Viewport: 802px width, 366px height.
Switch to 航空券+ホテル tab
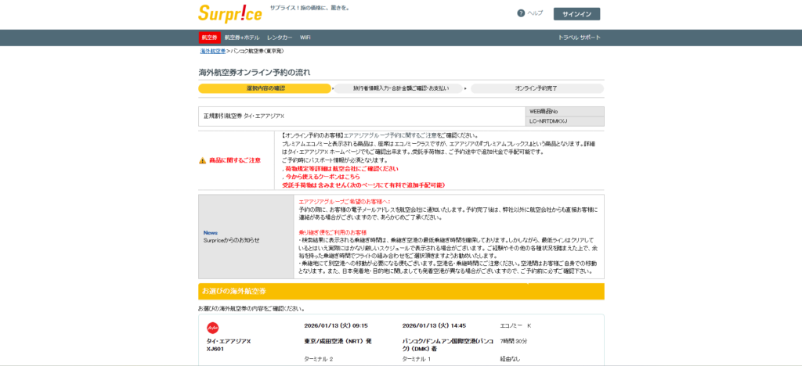(241, 38)
